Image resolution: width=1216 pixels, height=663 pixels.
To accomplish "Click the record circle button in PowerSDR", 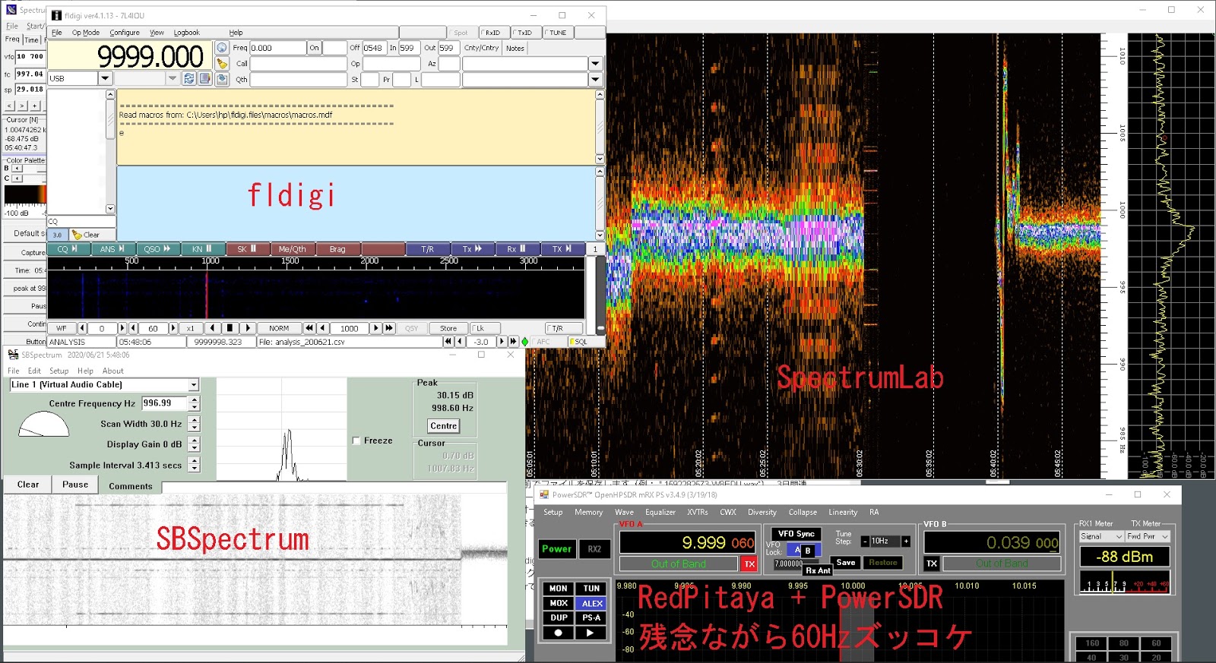I will [559, 633].
